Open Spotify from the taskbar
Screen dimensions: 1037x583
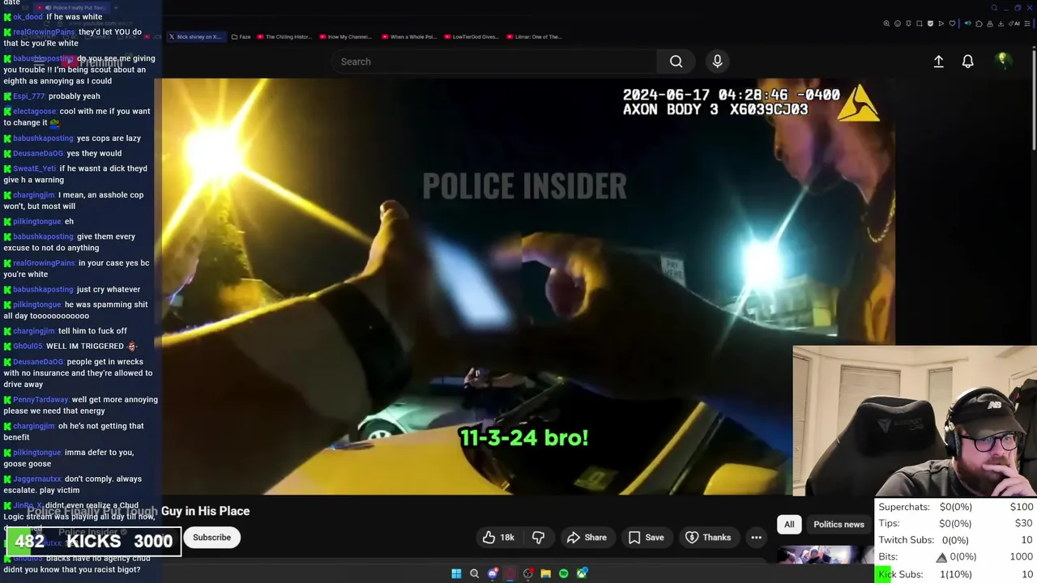click(x=564, y=573)
